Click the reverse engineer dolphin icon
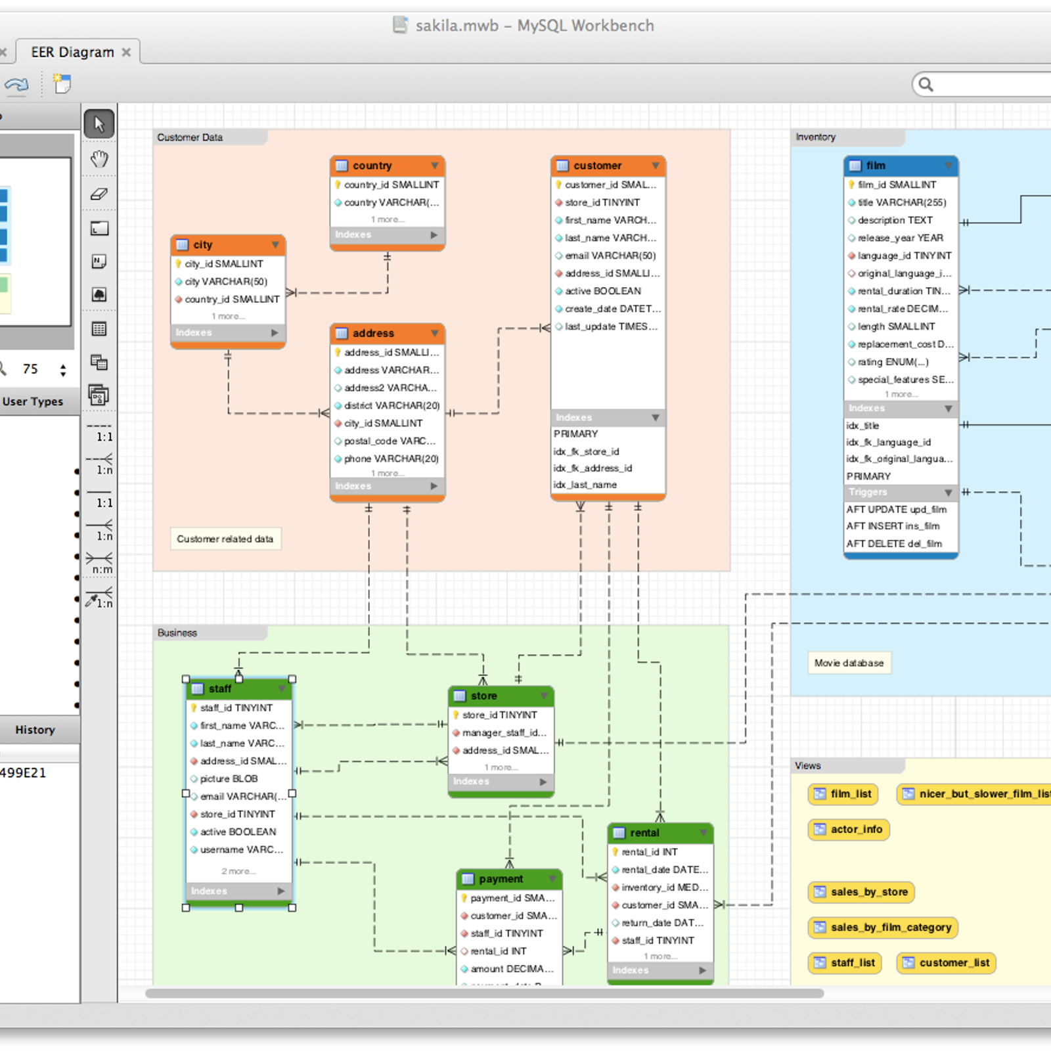Viewport: 1051px width, 1051px height. (16, 84)
